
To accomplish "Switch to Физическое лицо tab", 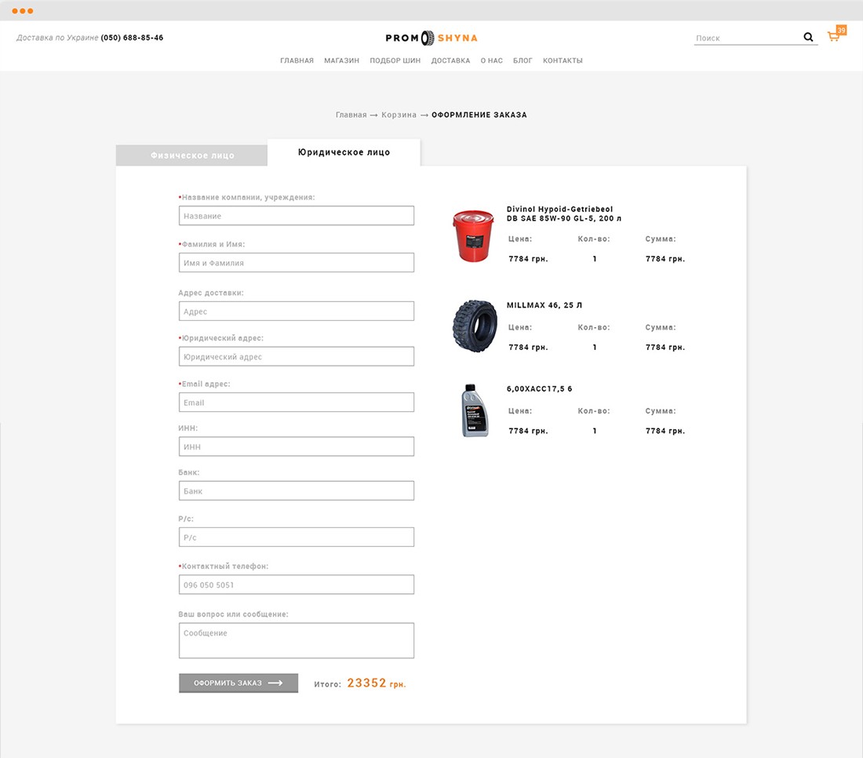I will pyautogui.click(x=191, y=155).
